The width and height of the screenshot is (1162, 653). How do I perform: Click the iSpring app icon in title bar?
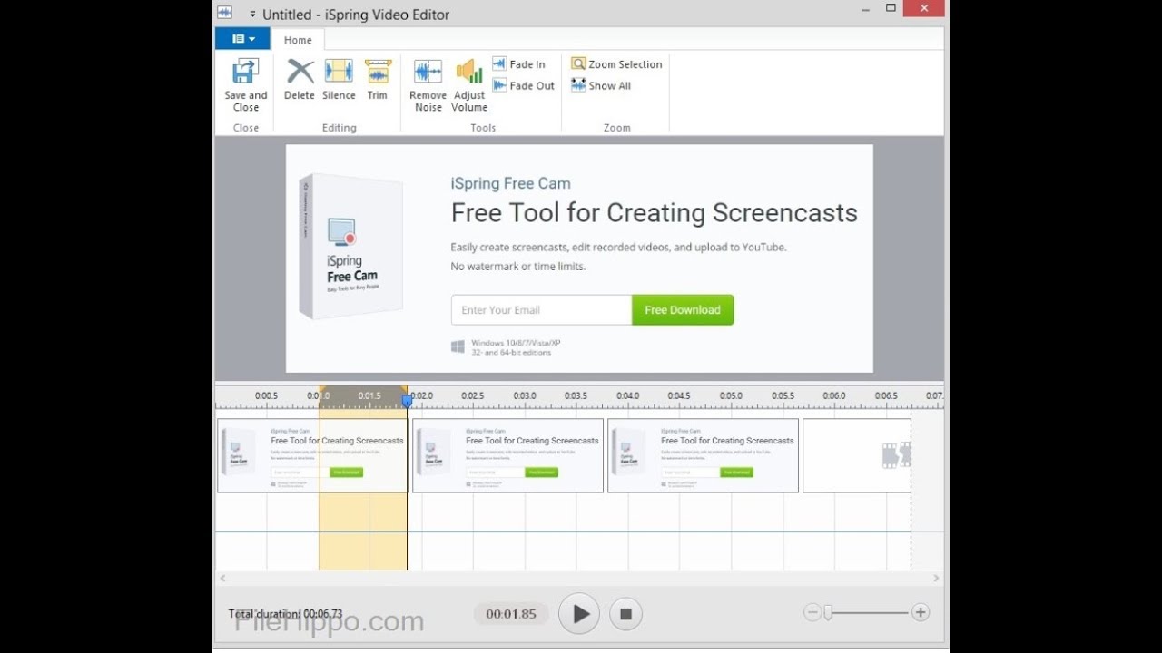click(x=225, y=14)
